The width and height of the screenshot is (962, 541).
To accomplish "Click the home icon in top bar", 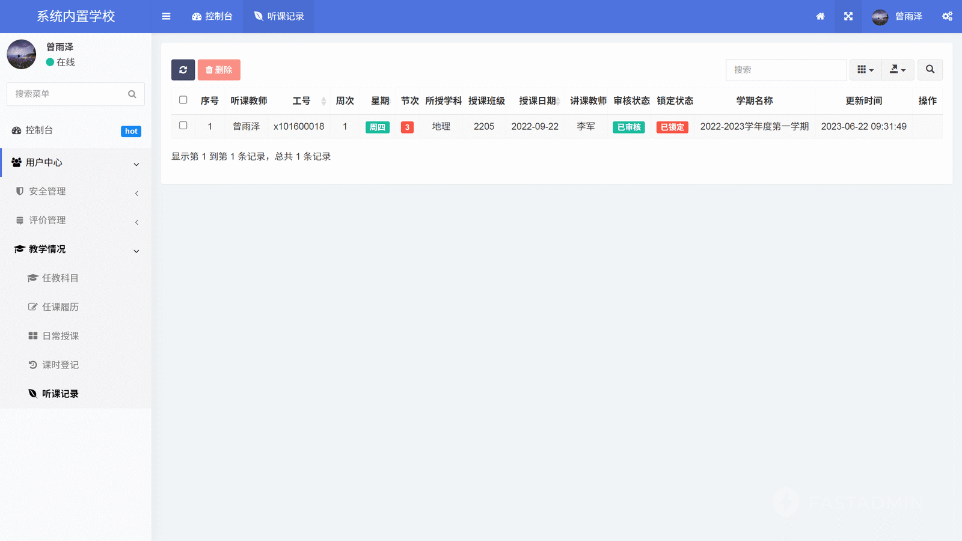I will [820, 16].
